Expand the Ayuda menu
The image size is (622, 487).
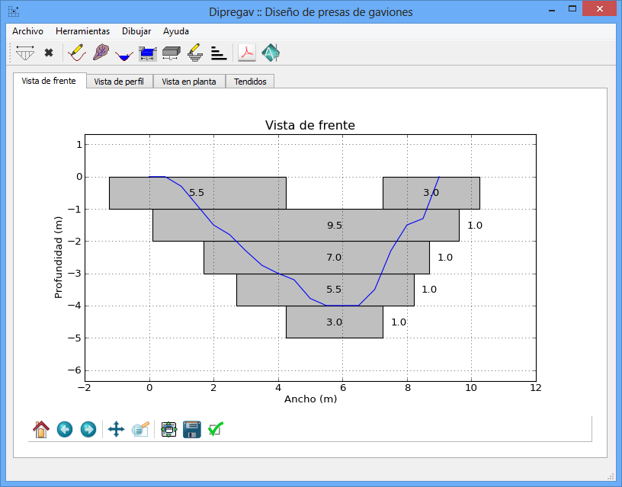[176, 31]
